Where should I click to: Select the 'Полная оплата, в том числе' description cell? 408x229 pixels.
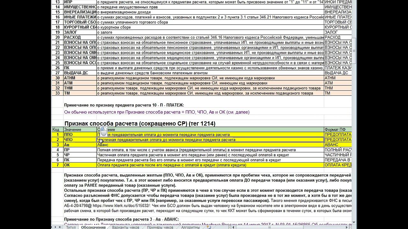pos(210,150)
